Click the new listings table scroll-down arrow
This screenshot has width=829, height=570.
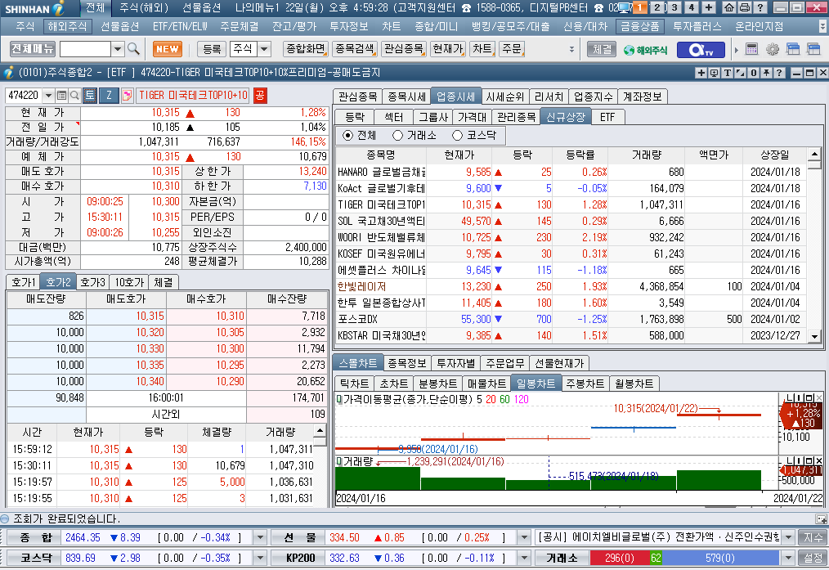tap(814, 336)
